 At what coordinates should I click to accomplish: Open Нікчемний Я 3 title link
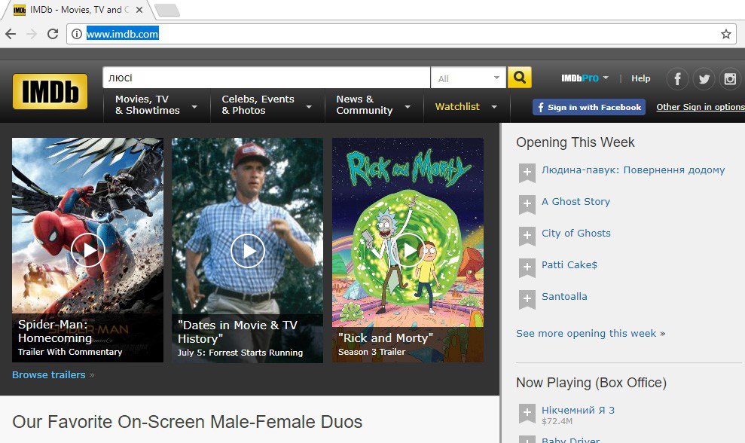click(x=578, y=410)
